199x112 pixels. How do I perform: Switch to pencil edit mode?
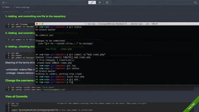[92, 2]
